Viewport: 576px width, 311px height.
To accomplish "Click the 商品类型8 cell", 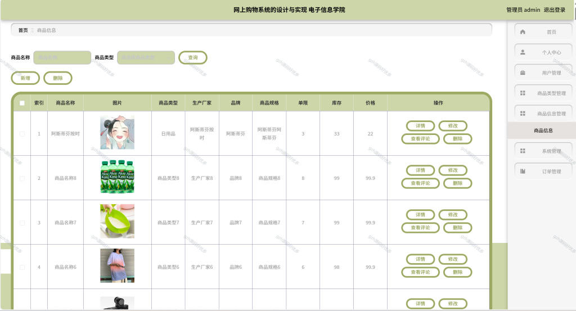I will coord(168,178).
